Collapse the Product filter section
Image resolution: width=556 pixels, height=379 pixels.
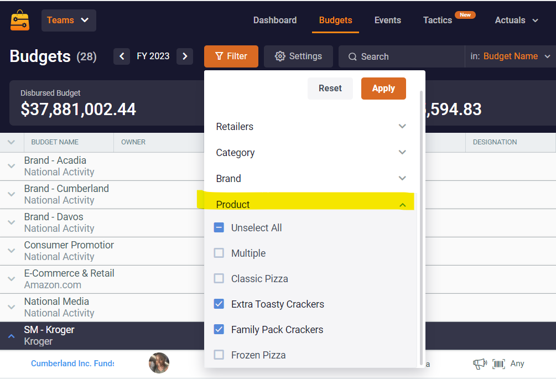(402, 205)
